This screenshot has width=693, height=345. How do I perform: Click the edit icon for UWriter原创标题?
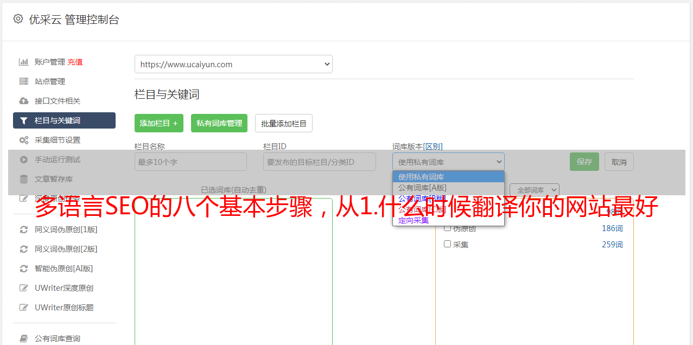[24, 308]
